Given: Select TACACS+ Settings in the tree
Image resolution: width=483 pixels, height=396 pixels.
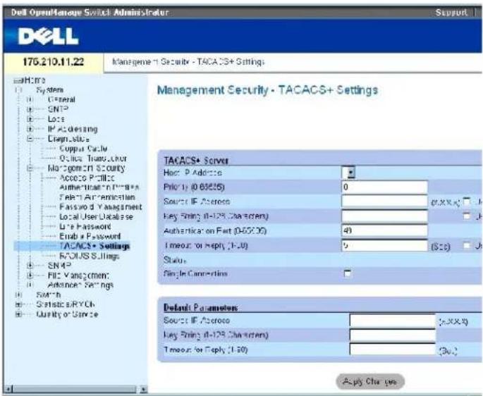Looking at the screenshot, I should coord(94,246).
